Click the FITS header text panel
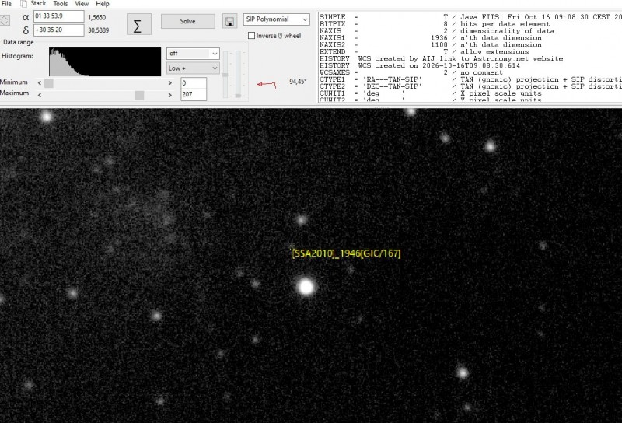 pyautogui.click(x=470, y=58)
